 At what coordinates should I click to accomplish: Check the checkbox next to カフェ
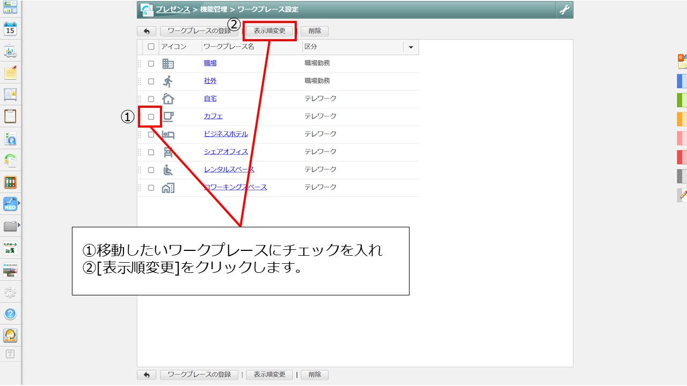point(151,116)
